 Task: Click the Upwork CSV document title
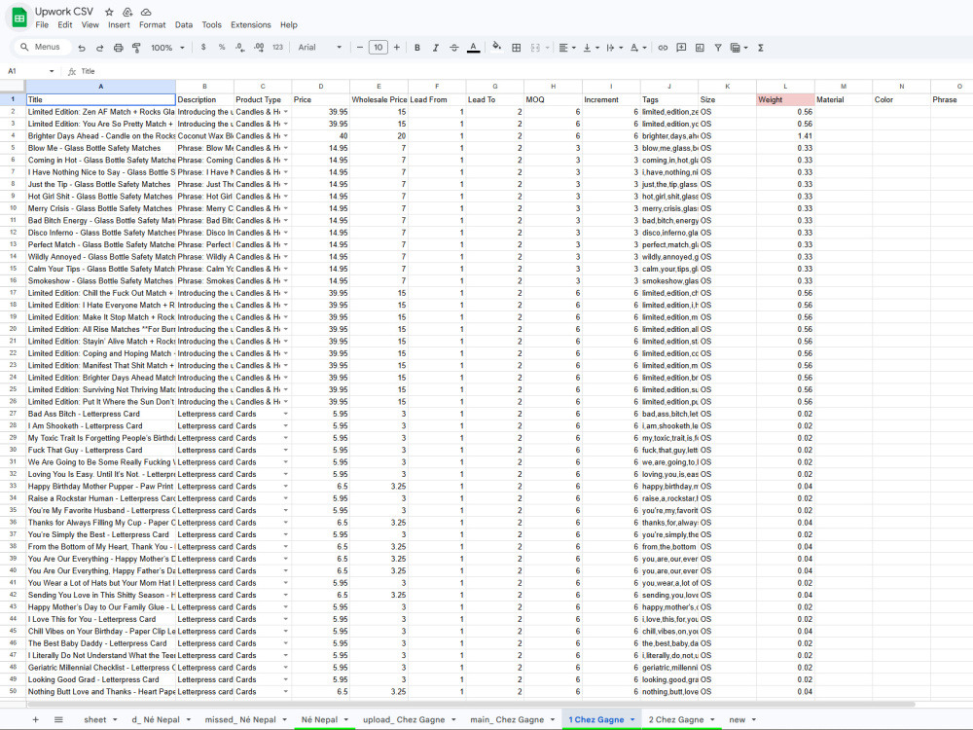tap(64, 12)
